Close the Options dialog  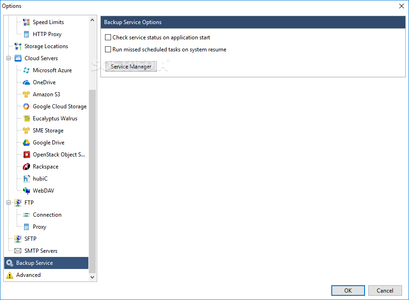point(402,6)
